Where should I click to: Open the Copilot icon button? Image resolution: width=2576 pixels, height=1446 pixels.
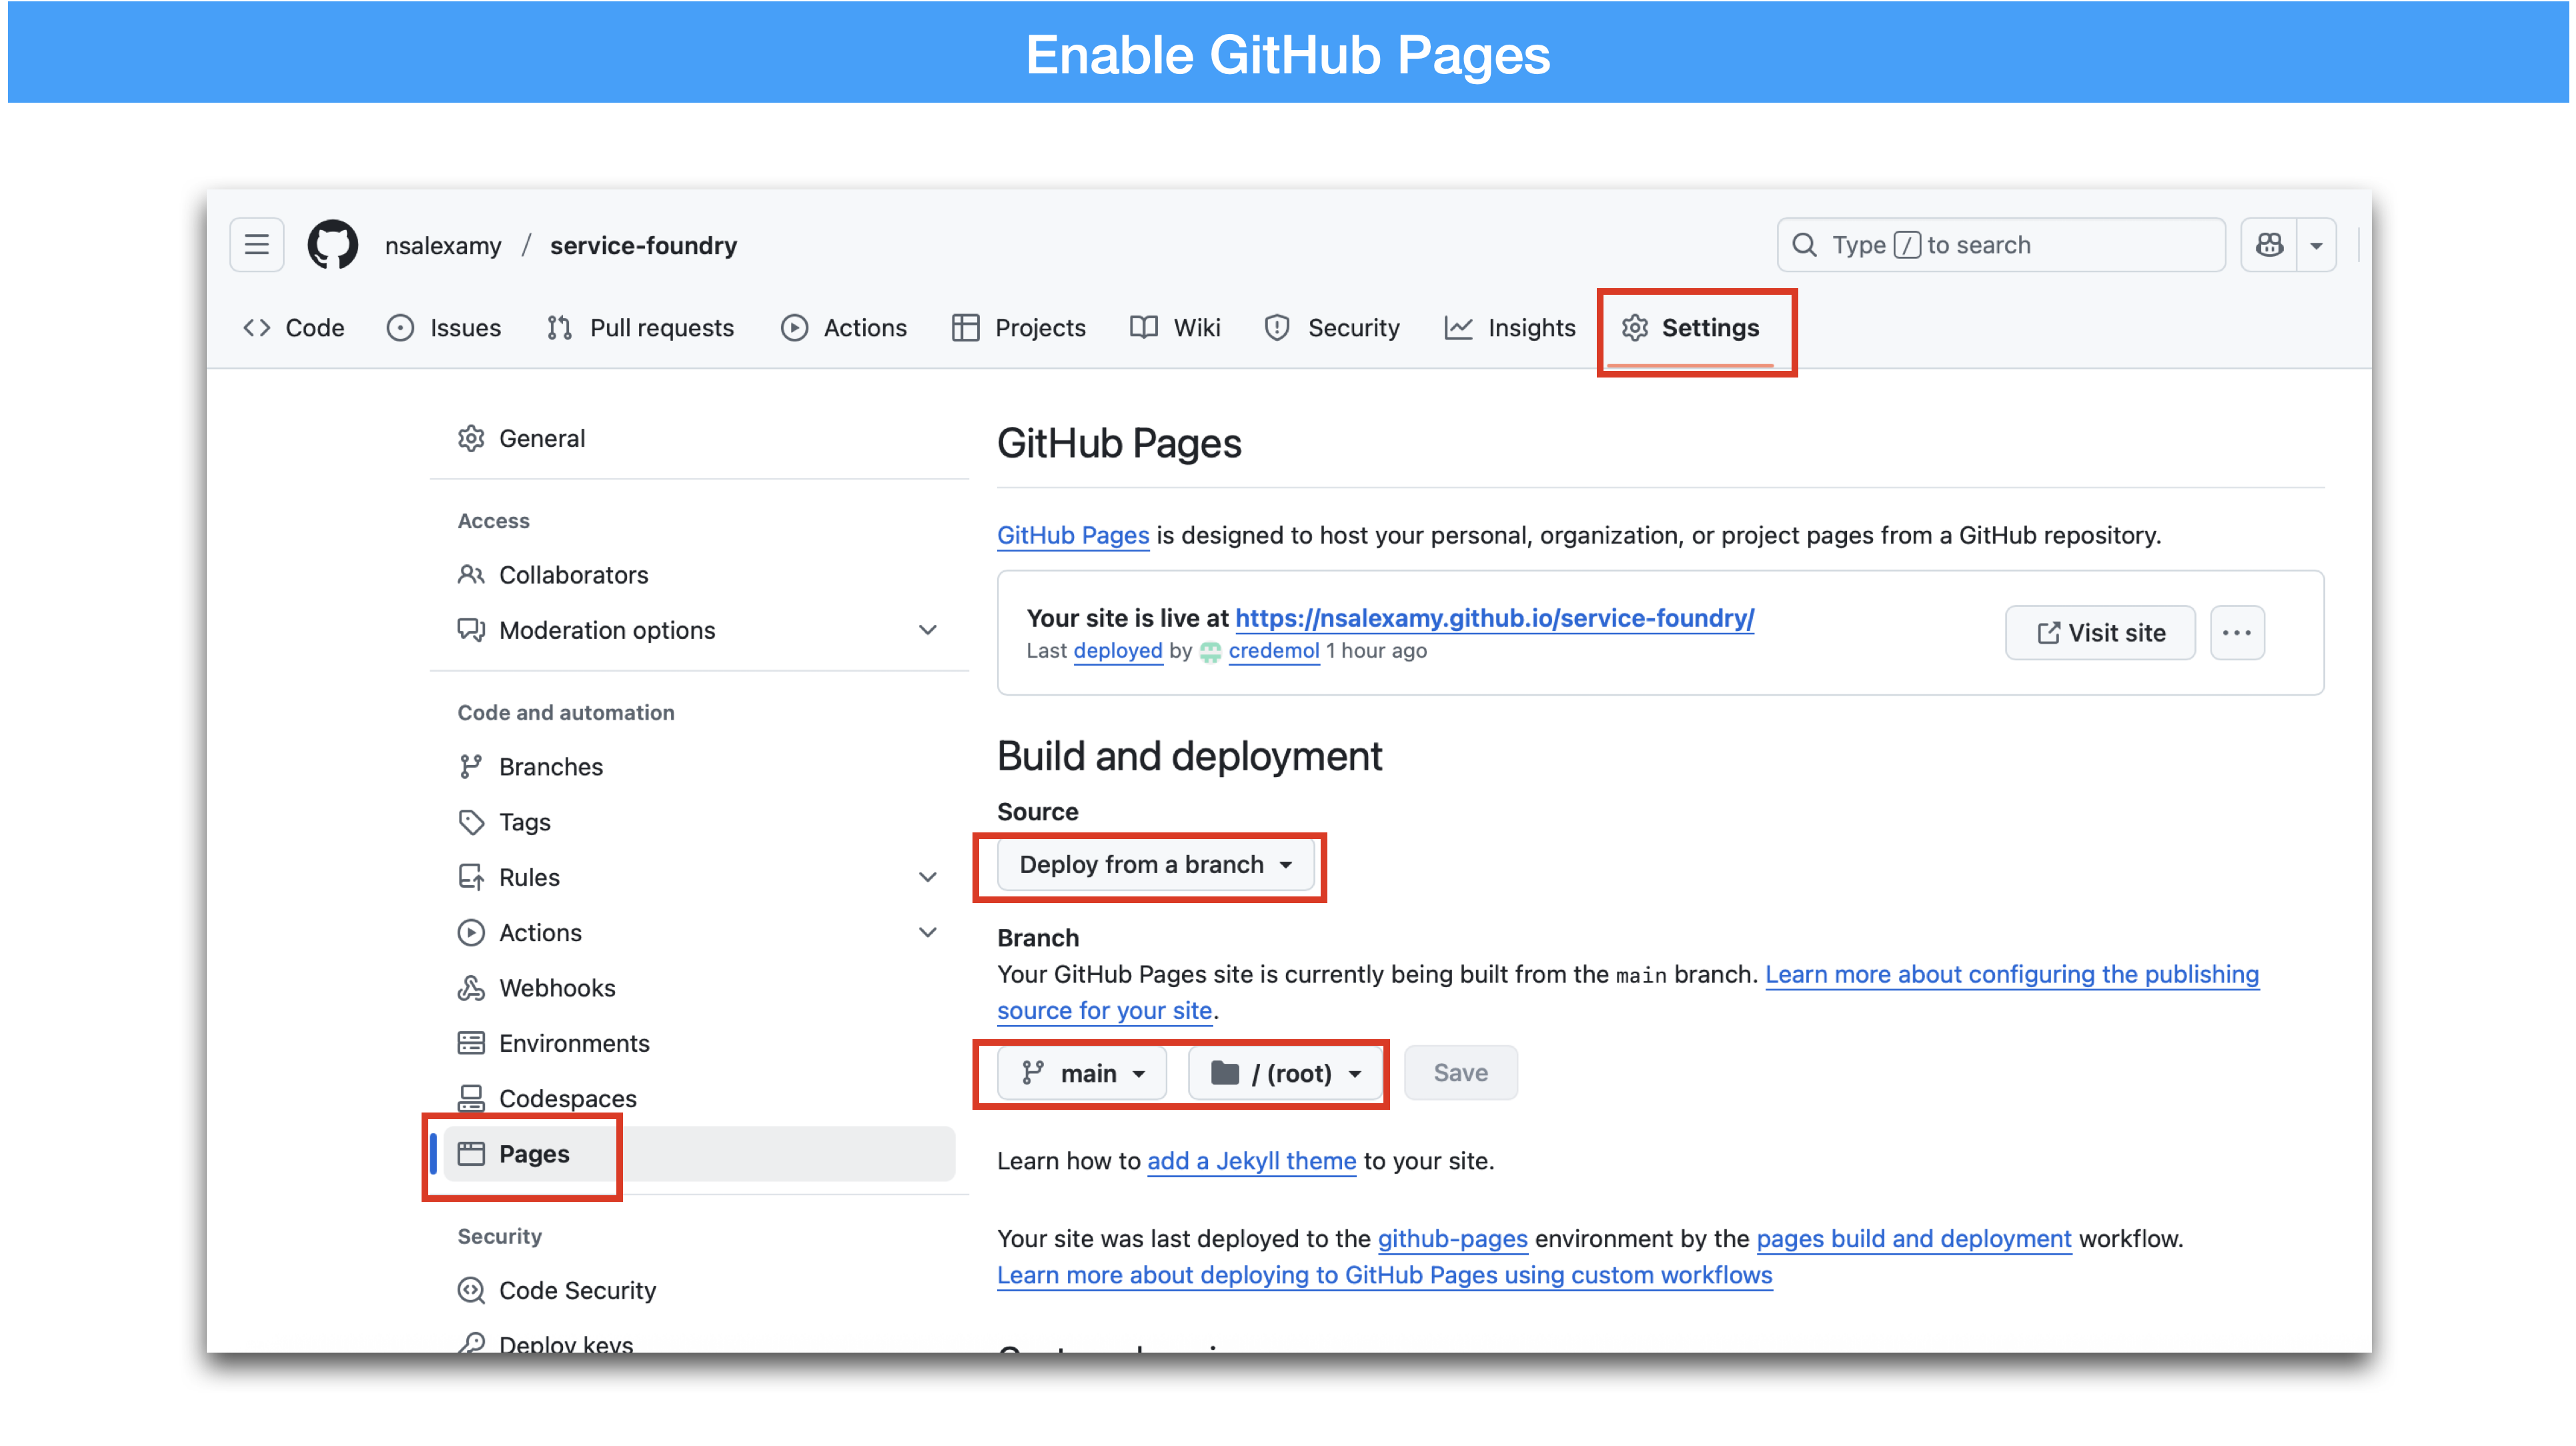pos(2268,245)
